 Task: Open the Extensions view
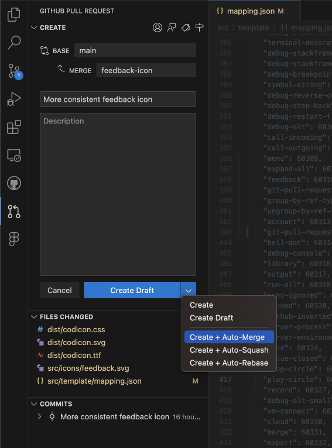pyautogui.click(x=13, y=127)
